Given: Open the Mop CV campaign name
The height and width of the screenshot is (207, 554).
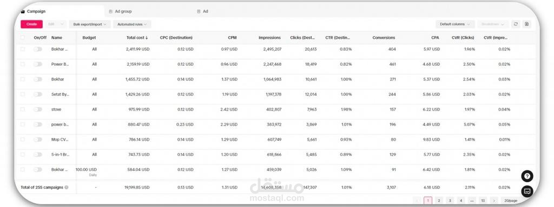Looking at the screenshot, I should [x=60, y=140].
